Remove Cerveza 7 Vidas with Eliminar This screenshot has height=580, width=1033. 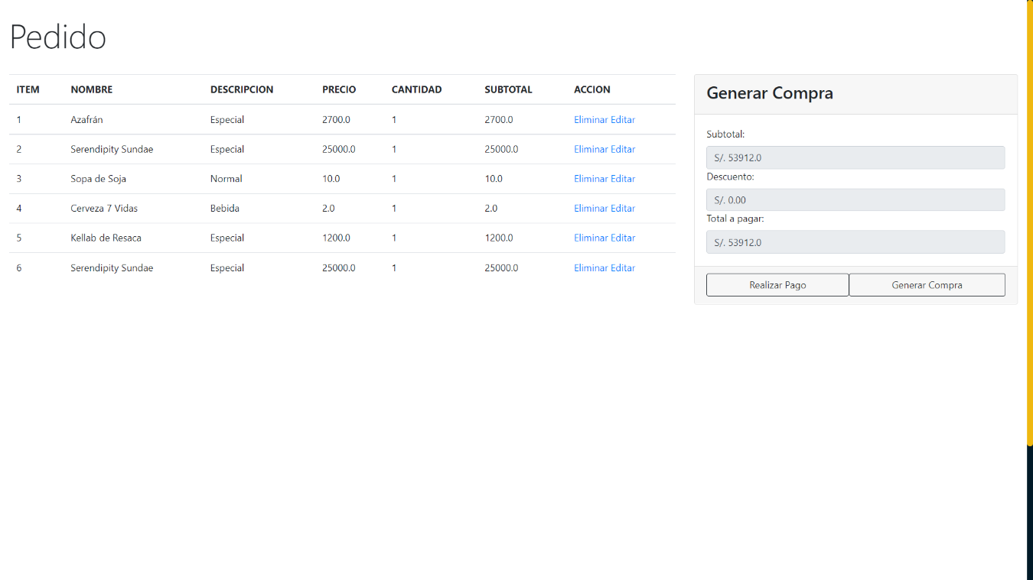(591, 208)
